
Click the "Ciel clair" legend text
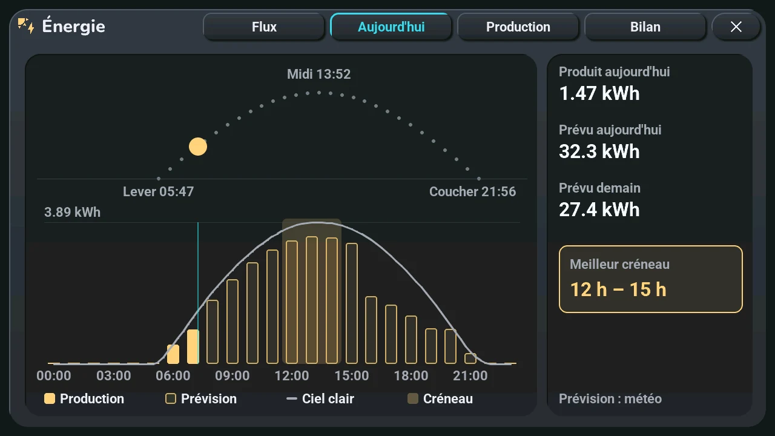(x=328, y=398)
